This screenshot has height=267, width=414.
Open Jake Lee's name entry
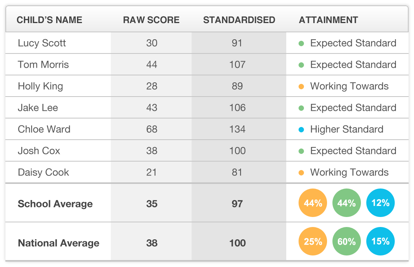pyautogui.click(x=38, y=108)
